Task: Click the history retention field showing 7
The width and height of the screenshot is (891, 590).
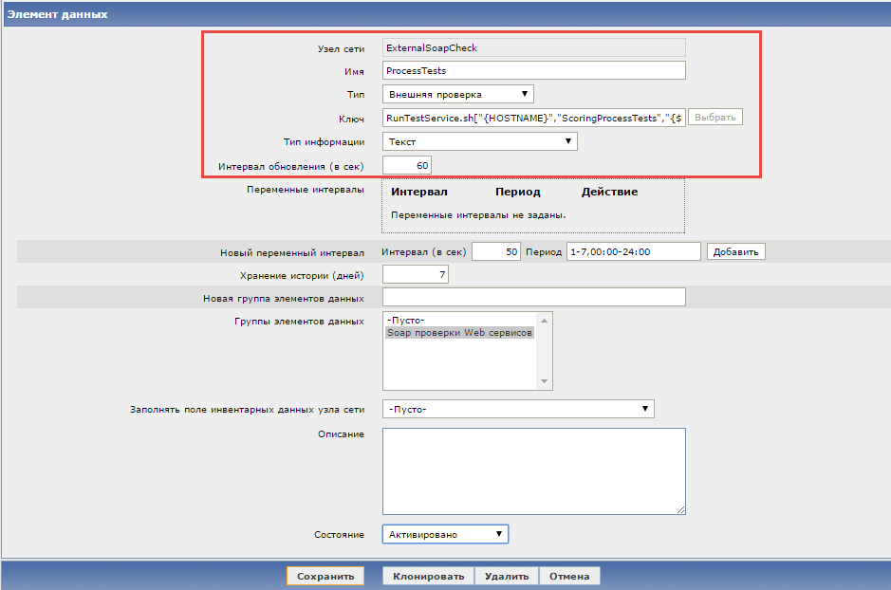Action: click(x=415, y=273)
